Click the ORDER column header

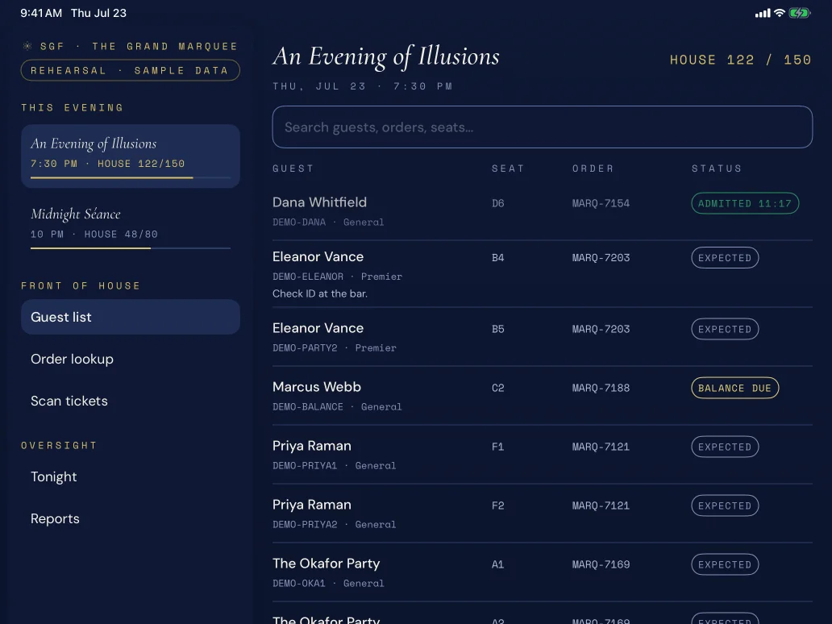point(593,168)
